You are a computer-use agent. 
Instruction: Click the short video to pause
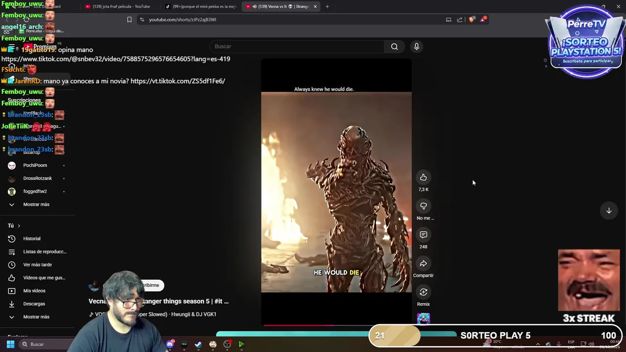click(336, 192)
